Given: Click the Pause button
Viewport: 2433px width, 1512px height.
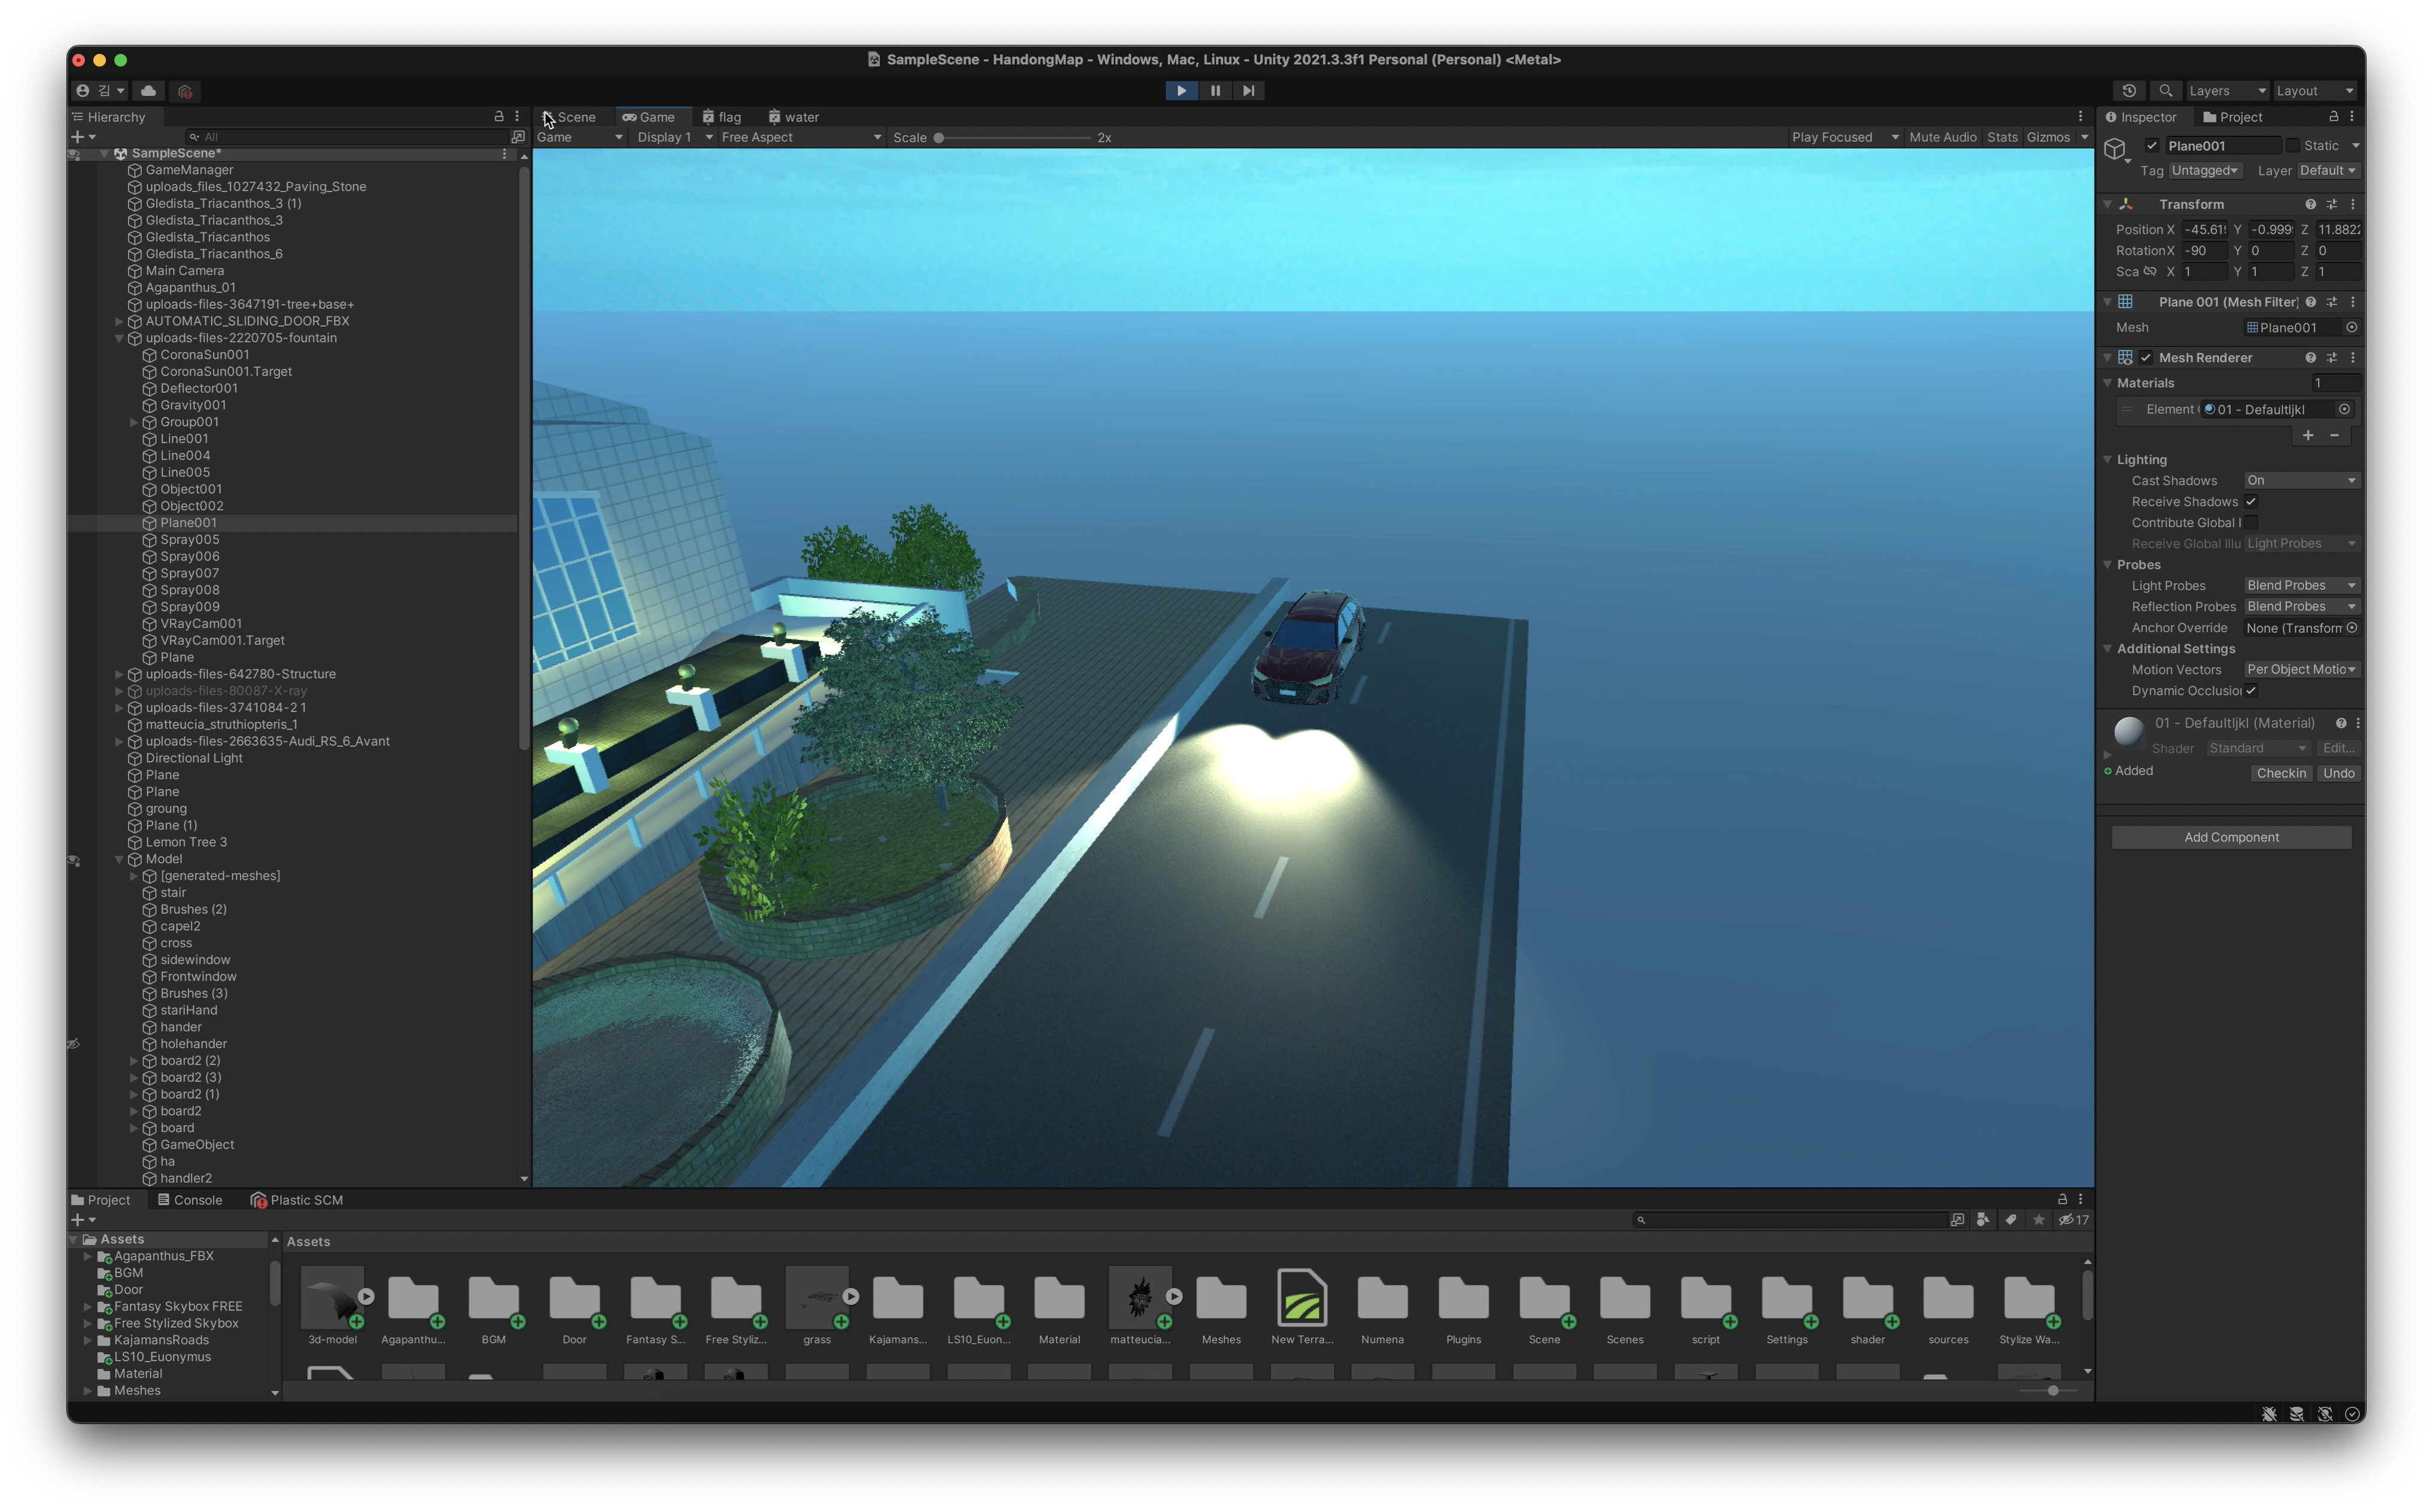Looking at the screenshot, I should click(1215, 90).
